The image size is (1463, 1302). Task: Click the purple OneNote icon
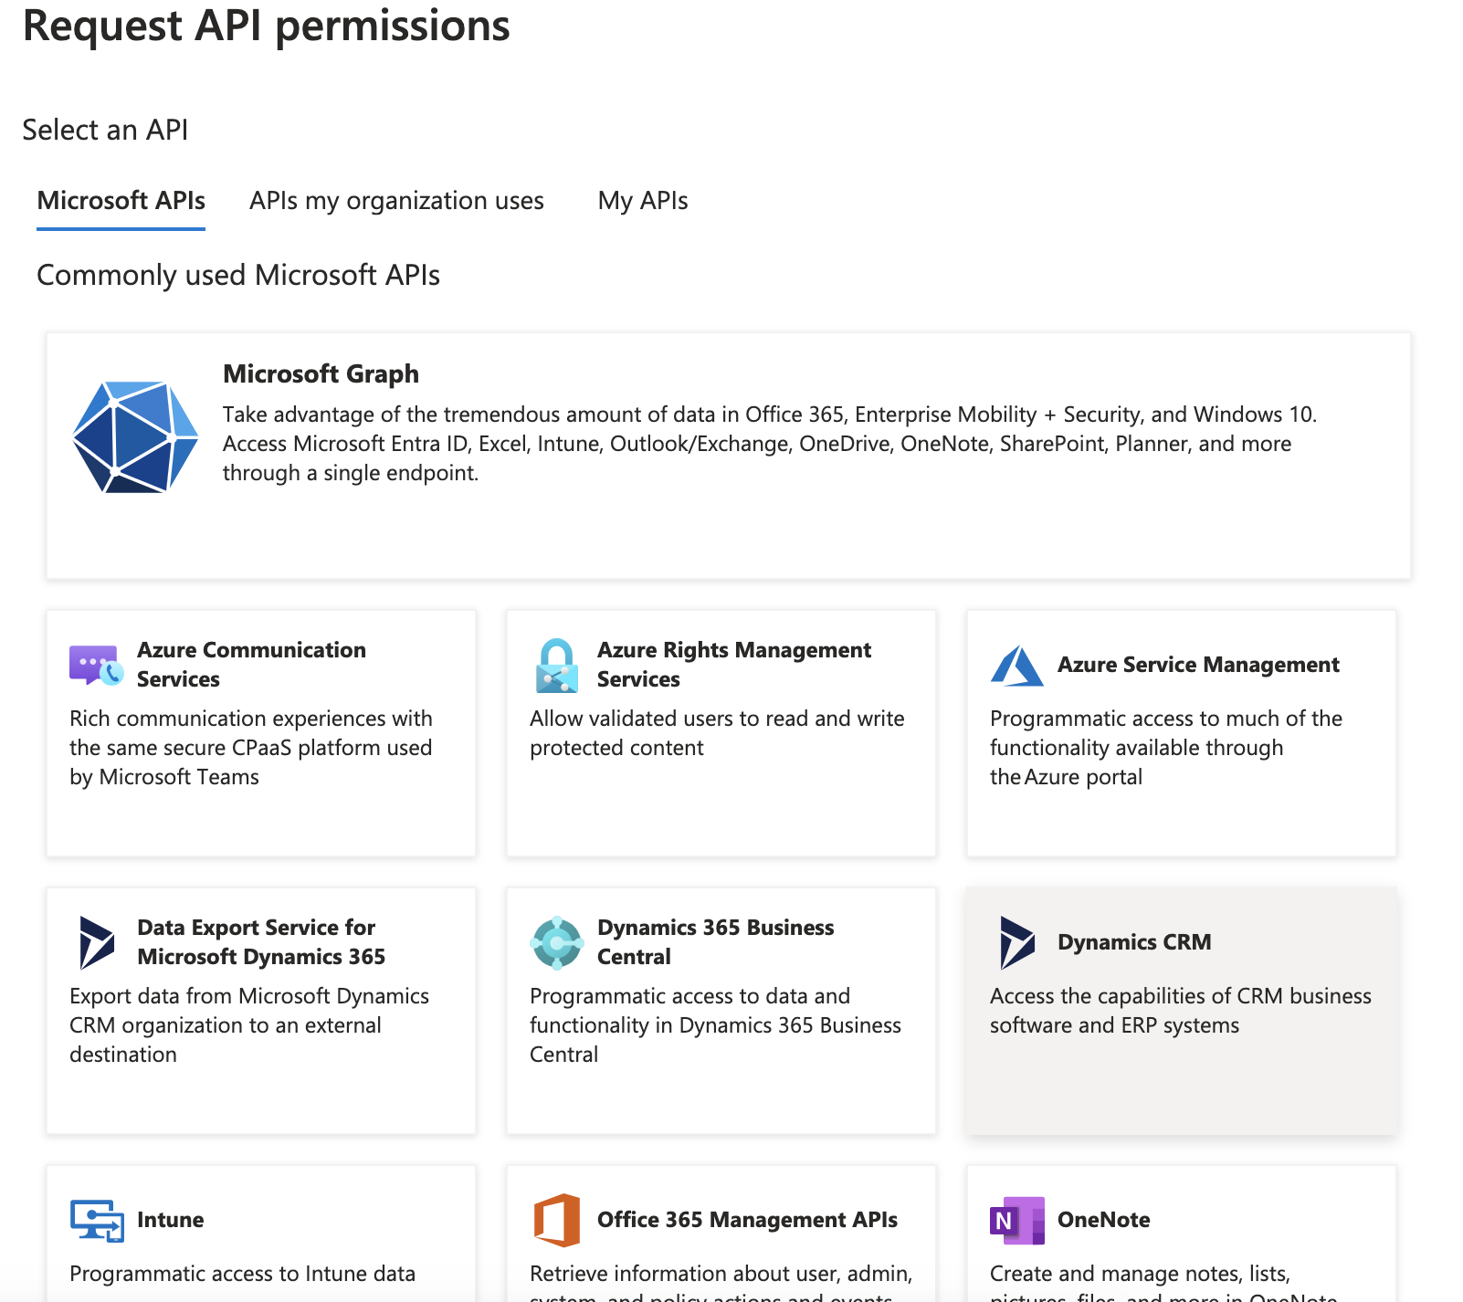coord(1016,1220)
